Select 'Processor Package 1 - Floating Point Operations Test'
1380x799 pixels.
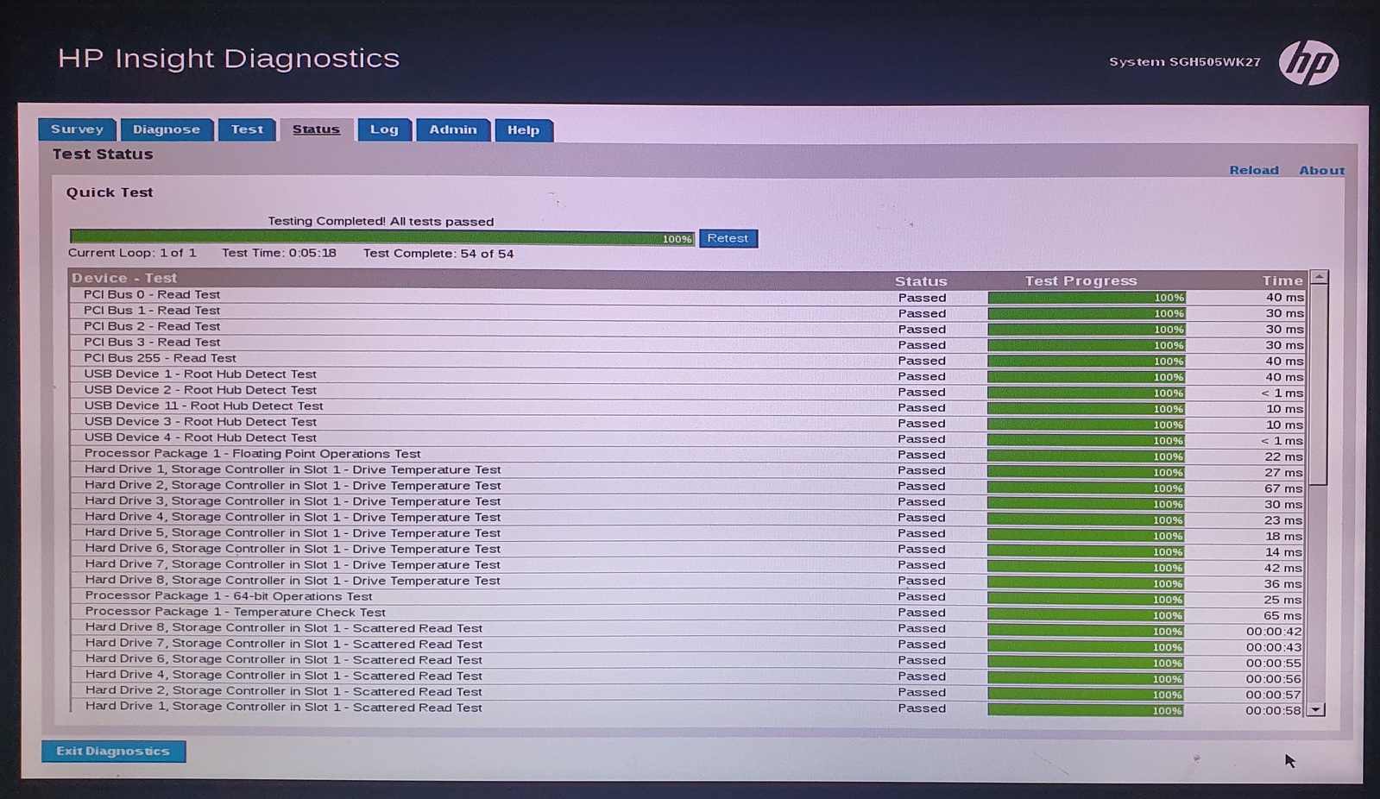[688, 455]
